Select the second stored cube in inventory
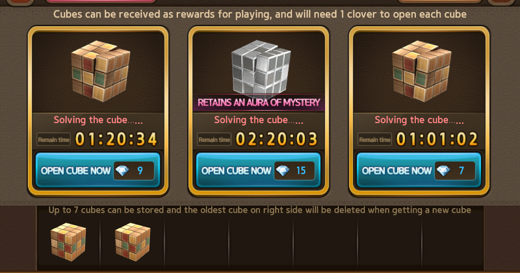The width and height of the screenshot is (520, 273). tap(132, 241)
